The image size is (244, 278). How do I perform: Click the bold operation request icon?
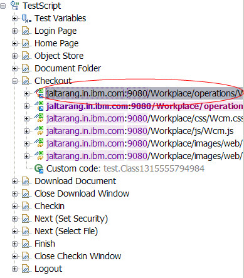39,106
